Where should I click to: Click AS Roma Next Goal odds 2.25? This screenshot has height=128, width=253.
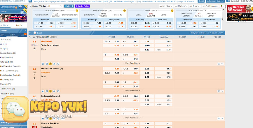click(x=163, y=73)
